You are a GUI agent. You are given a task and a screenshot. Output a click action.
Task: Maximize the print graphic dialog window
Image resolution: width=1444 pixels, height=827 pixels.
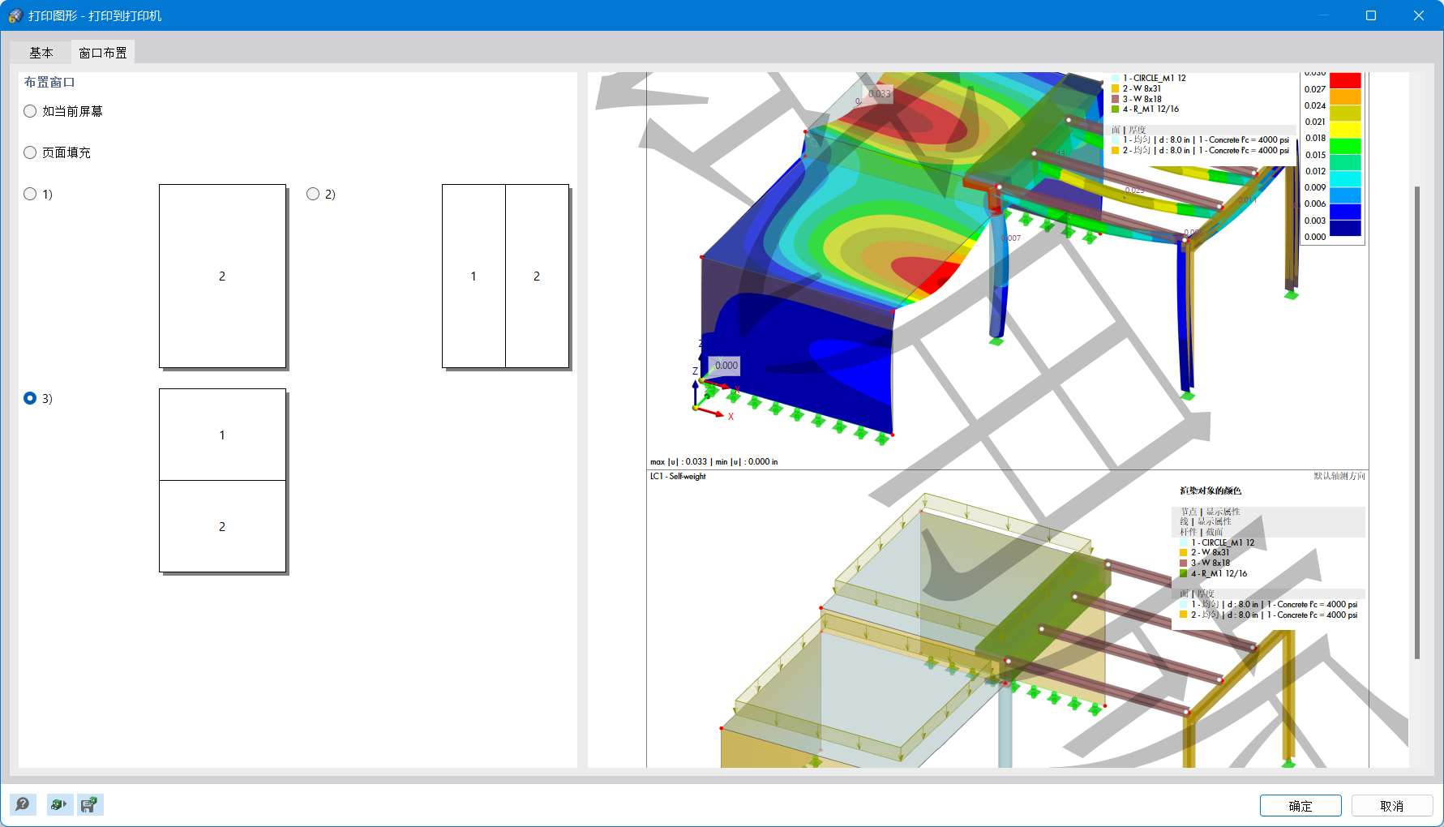tap(1371, 15)
